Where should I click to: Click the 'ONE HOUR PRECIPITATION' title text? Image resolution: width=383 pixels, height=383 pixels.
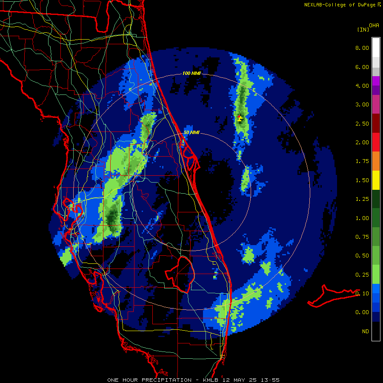[149, 380]
